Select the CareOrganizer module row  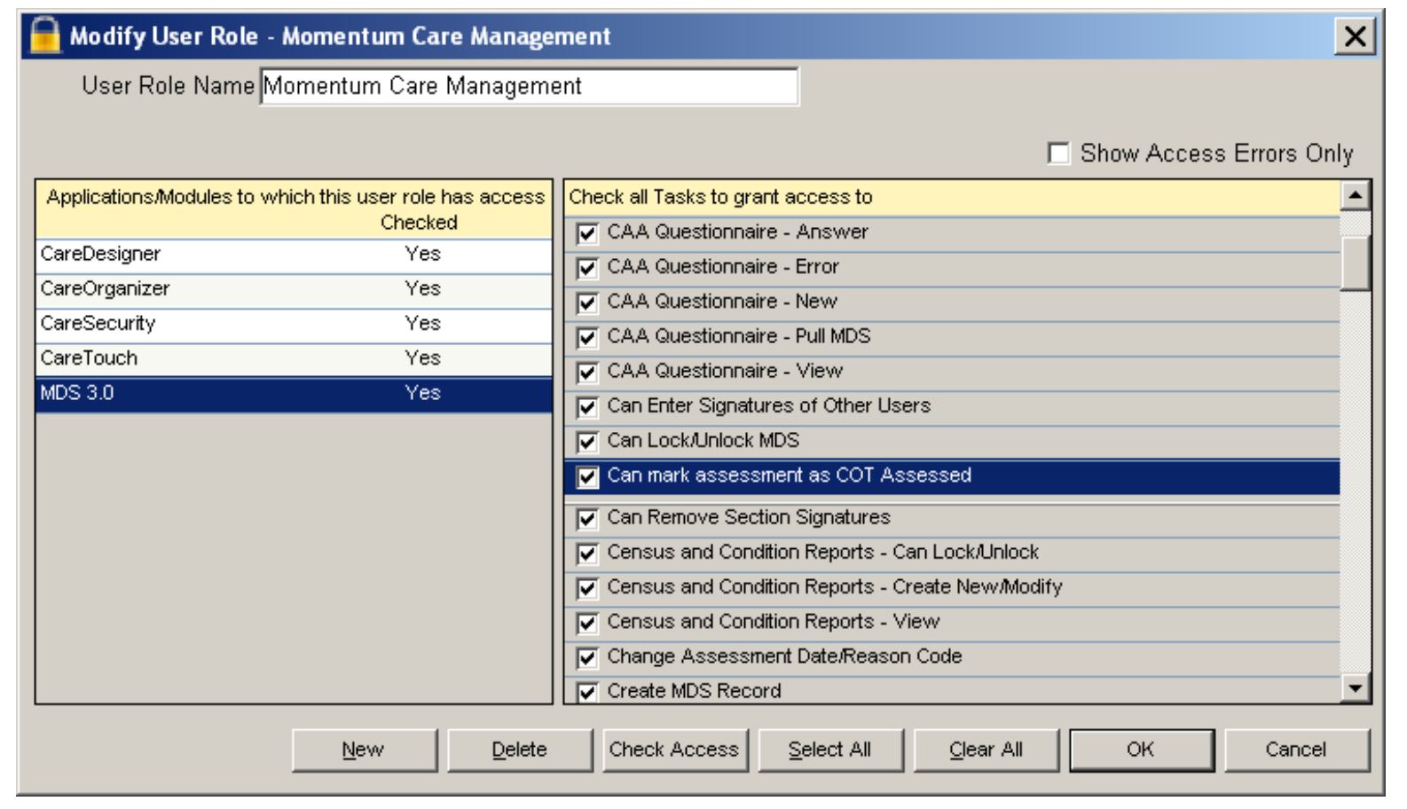click(x=294, y=289)
